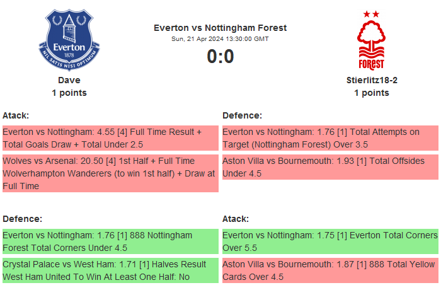The image size is (441, 290).
Task: Select the Total Yellow Cards Over 4.5 bet
Action: coord(329,270)
